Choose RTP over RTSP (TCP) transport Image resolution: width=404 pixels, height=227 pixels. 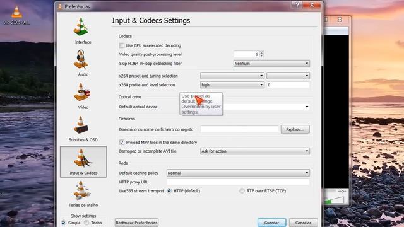tap(242, 190)
